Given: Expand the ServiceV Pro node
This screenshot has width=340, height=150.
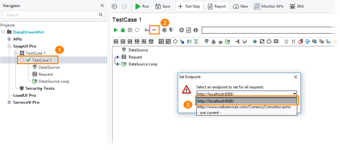Looking at the screenshot, I should click(9, 102).
